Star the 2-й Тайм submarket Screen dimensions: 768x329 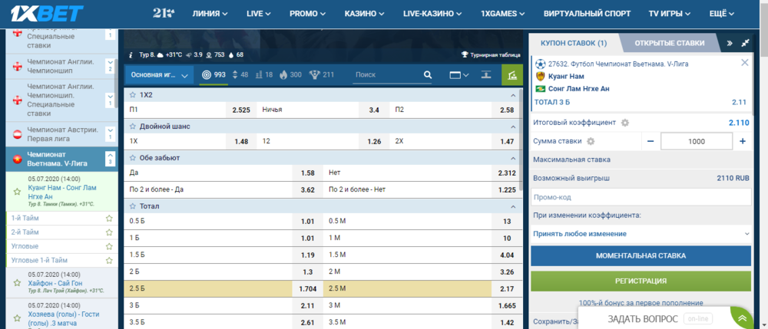coord(109,232)
